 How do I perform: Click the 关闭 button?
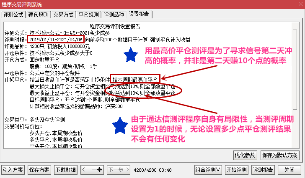[x=289, y=170]
